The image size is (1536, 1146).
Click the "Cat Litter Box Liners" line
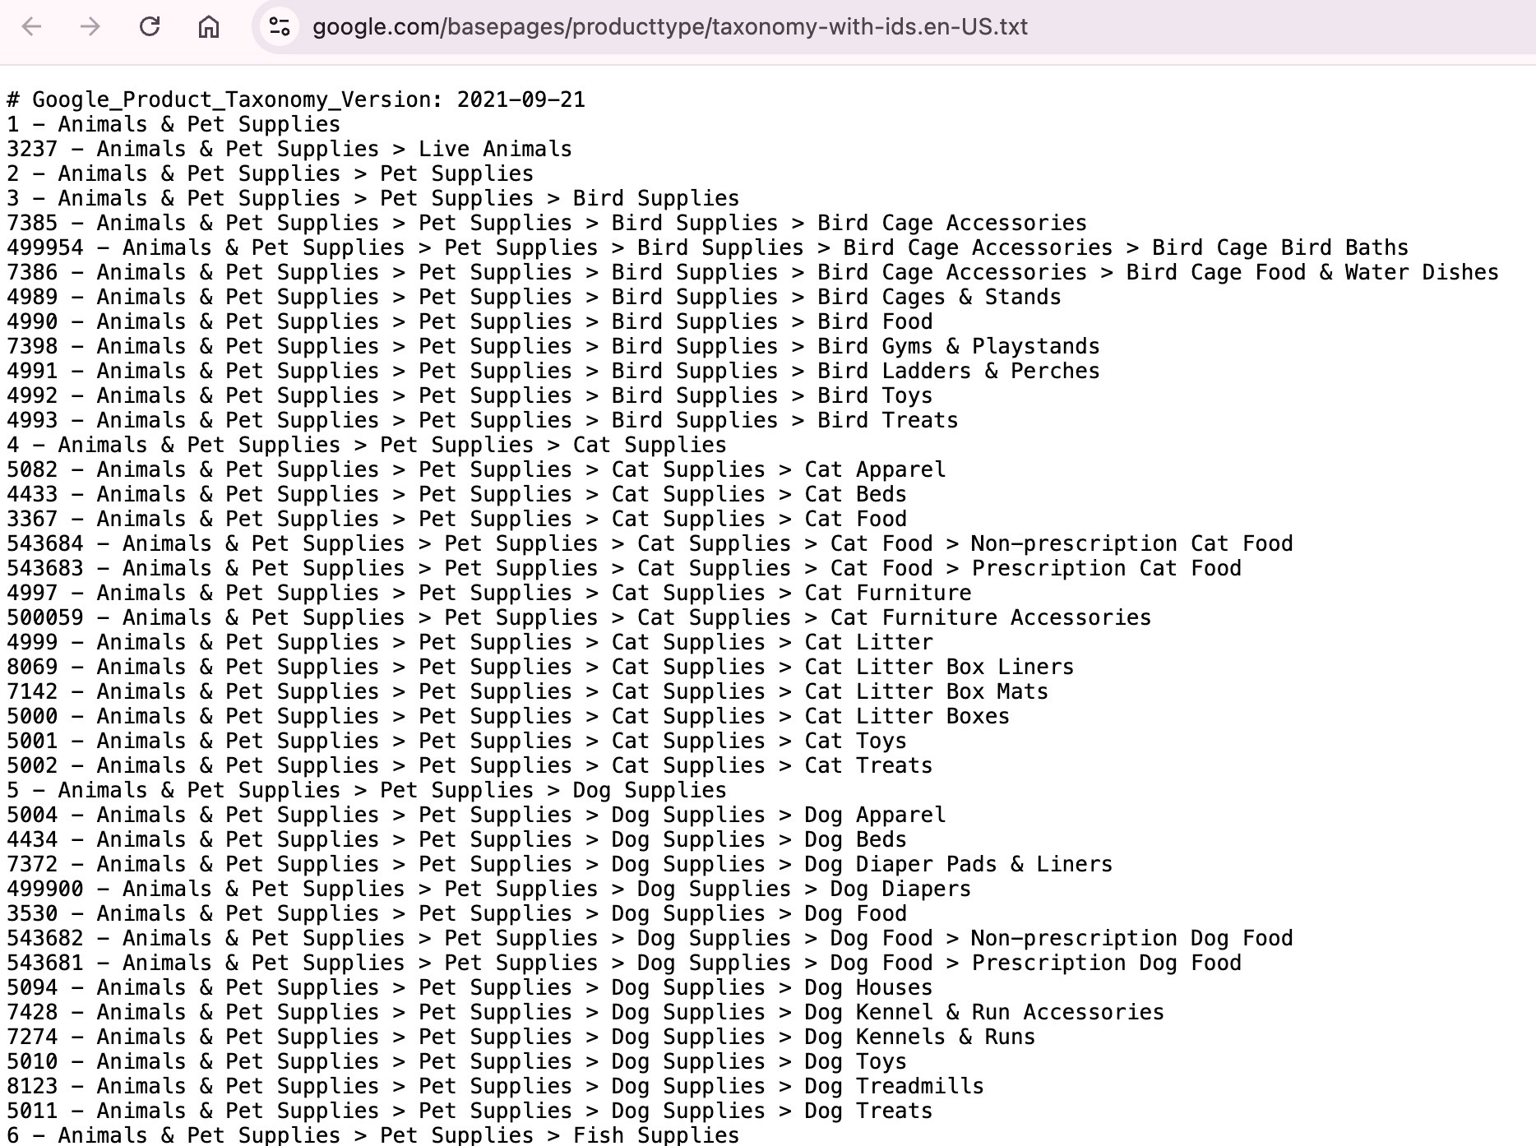(x=540, y=667)
